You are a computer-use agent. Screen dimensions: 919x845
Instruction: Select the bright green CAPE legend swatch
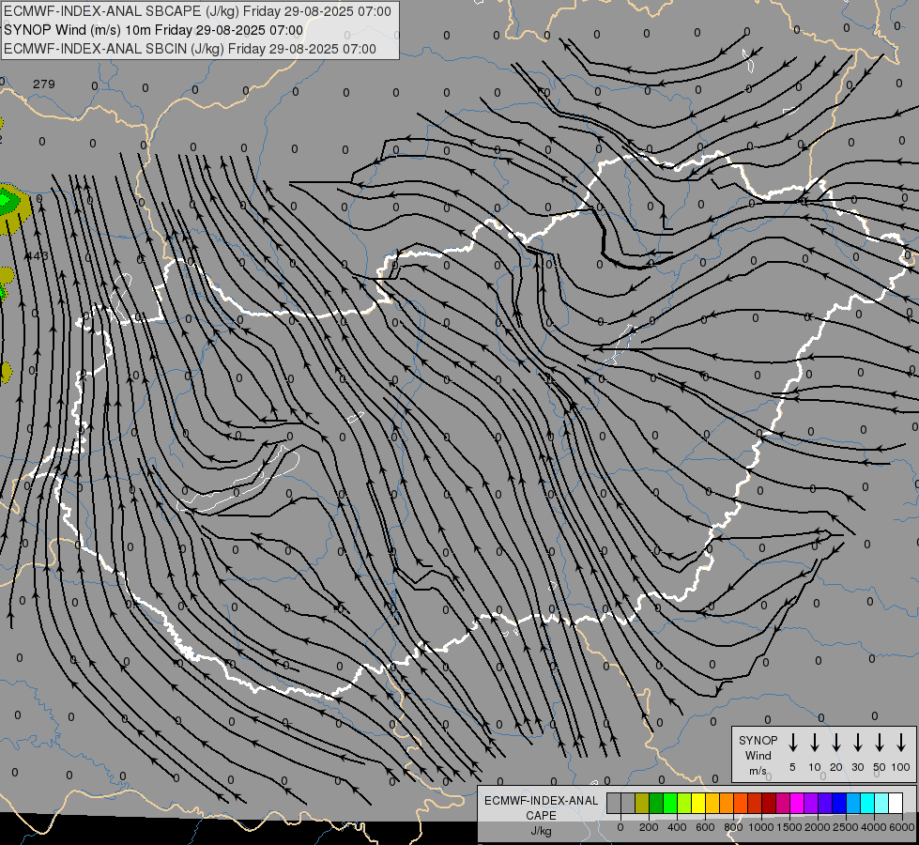coord(670,803)
